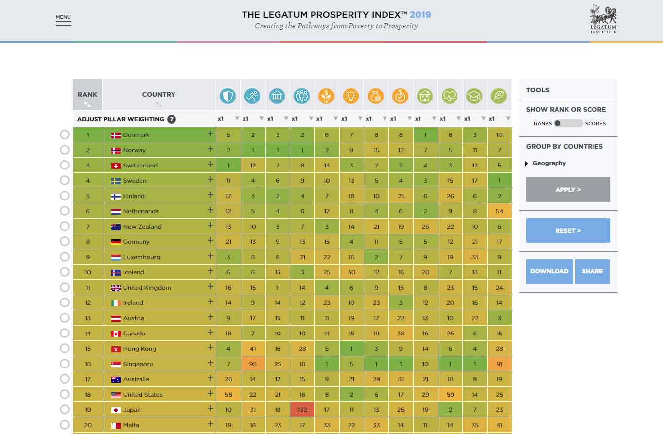Click the red 132 cell in Japan's row

point(302,410)
